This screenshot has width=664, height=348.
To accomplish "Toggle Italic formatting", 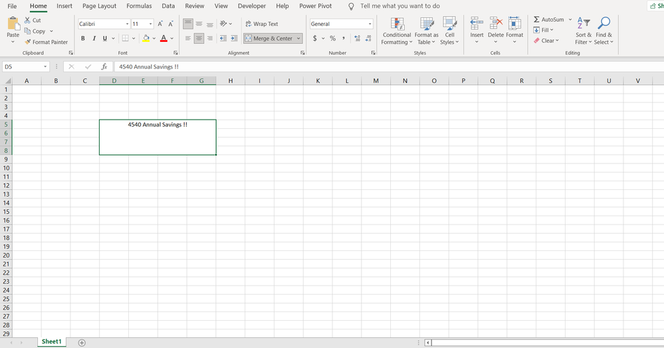I will coord(94,39).
